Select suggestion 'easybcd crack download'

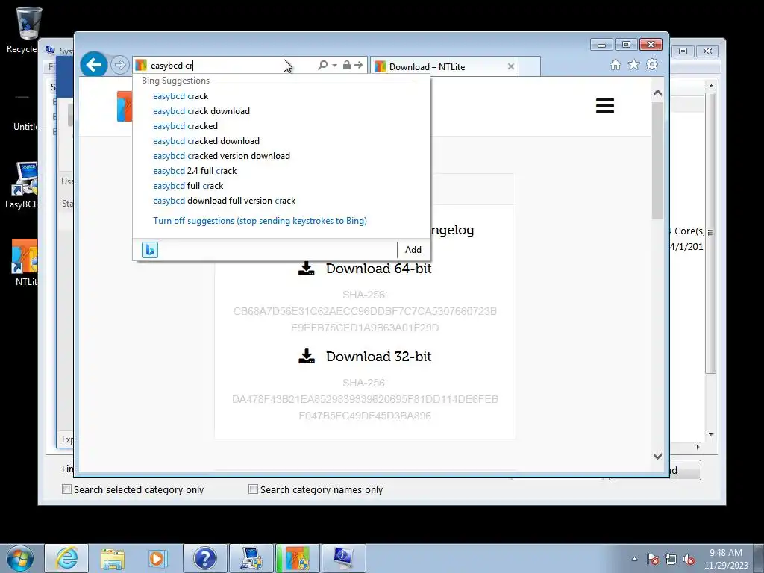tap(201, 111)
